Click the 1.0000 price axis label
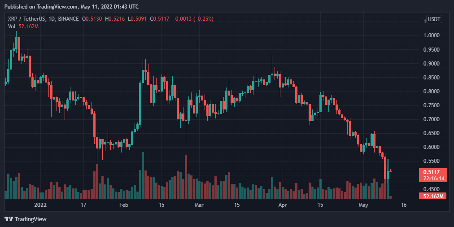 pyautogui.click(x=431, y=35)
